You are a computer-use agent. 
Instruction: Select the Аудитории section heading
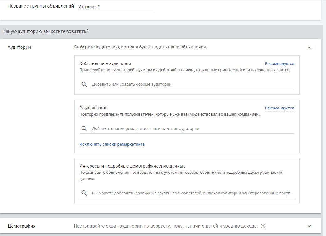(19, 48)
